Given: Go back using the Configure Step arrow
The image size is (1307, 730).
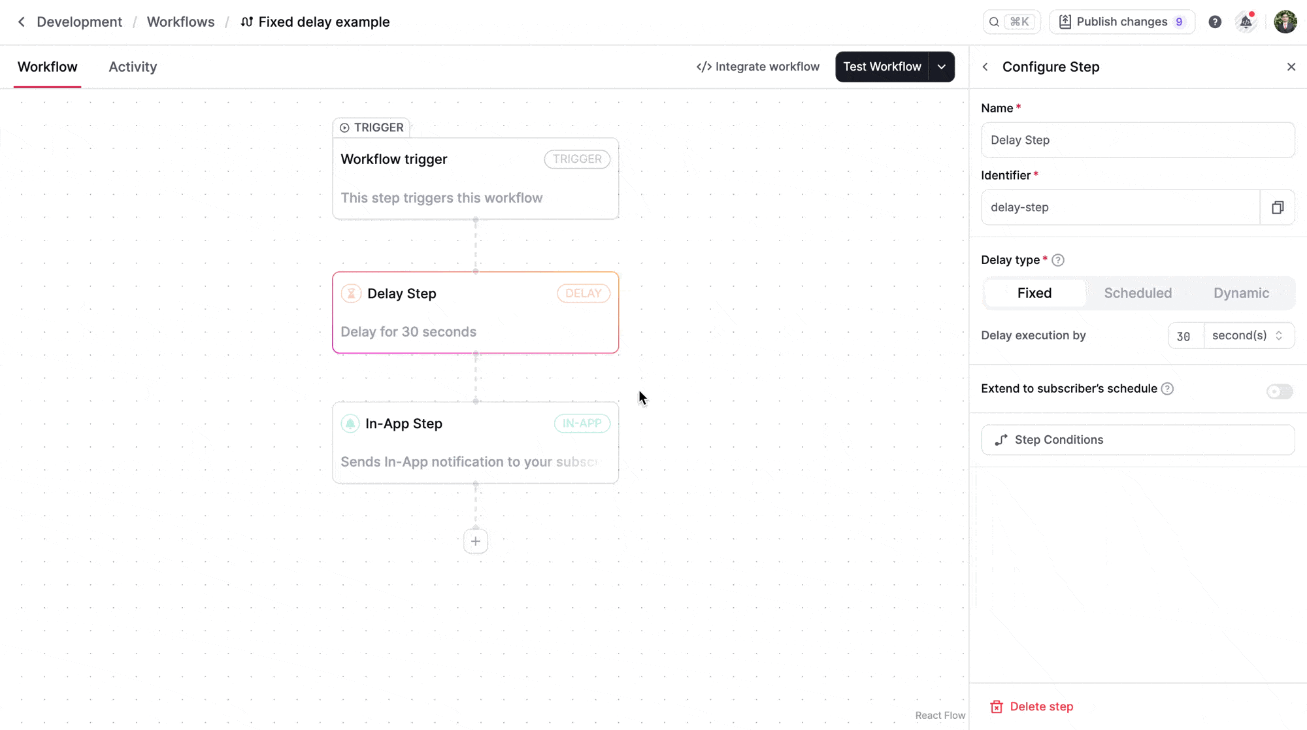Looking at the screenshot, I should click(x=985, y=67).
